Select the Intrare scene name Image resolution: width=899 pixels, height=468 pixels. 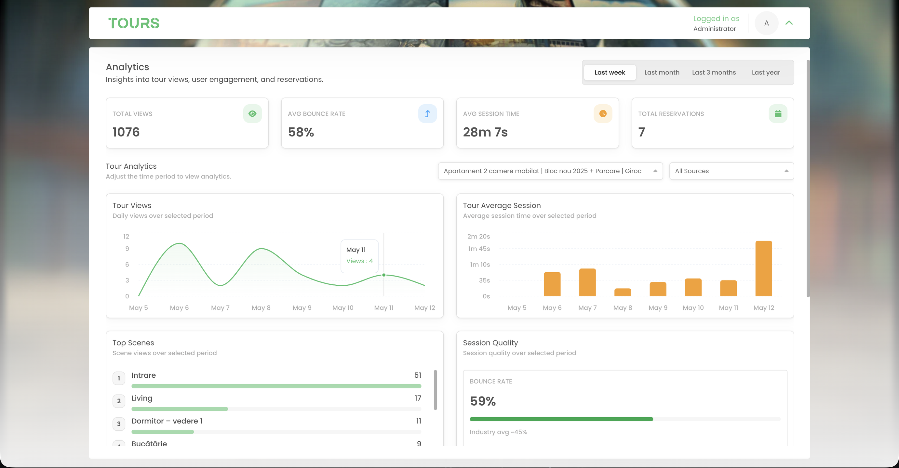(x=143, y=375)
